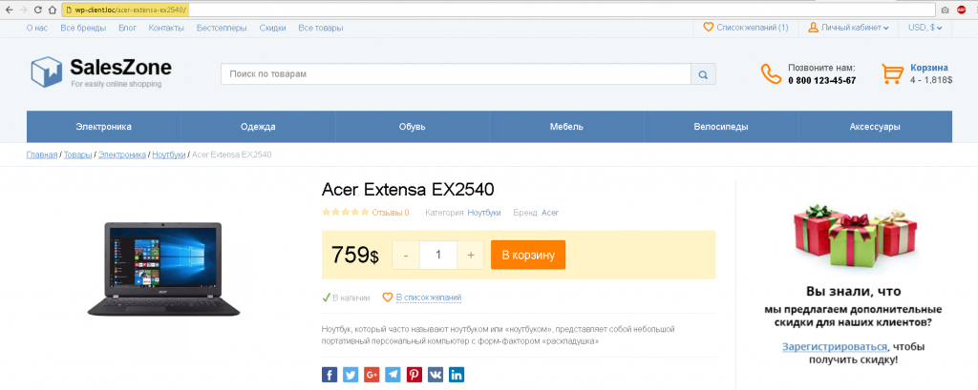The image size is (978, 390).
Task: Open Все товары in top menu
Action: point(321,28)
